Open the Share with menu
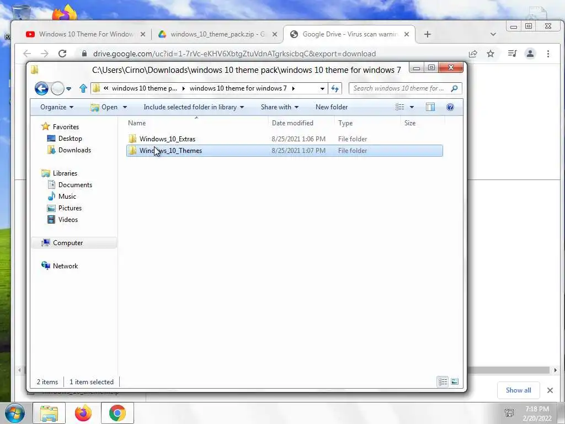Image resolution: width=565 pixels, height=424 pixels. 280,107
